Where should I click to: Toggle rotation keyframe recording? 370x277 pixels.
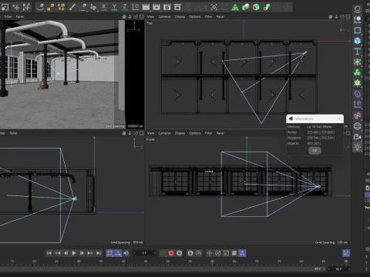(x=217, y=253)
